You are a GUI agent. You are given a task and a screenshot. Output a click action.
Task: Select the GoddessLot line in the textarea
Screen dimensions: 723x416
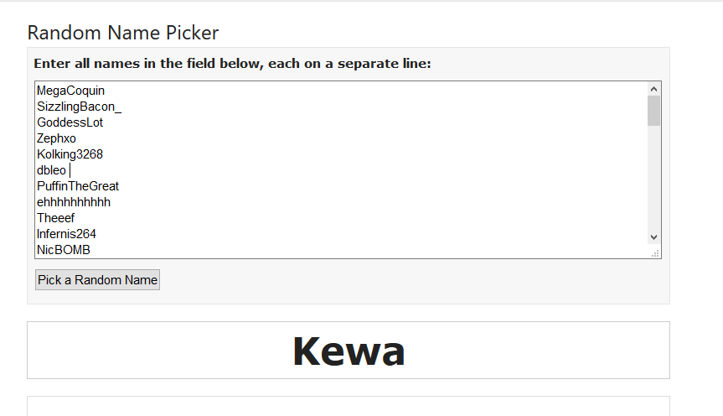[70, 122]
